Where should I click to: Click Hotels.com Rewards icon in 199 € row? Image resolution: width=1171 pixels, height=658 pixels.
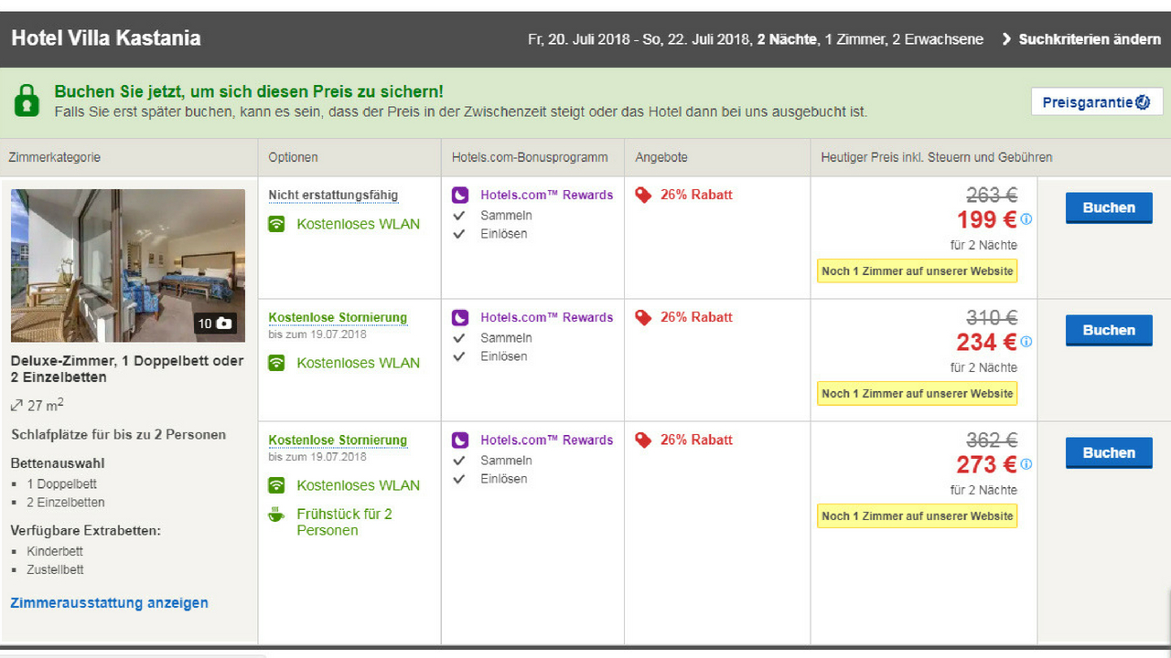[460, 195]
